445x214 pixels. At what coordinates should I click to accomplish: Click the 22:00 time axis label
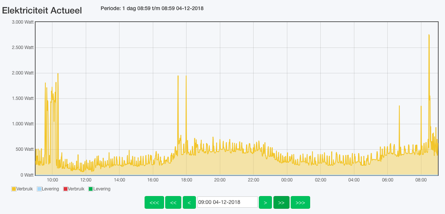click(254, 180)
